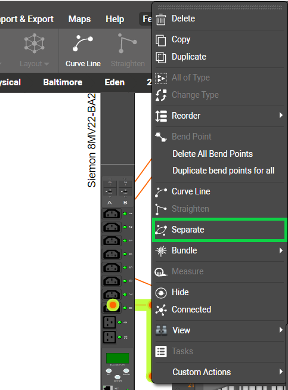Click the Delete trash can icon

[160, 19]
